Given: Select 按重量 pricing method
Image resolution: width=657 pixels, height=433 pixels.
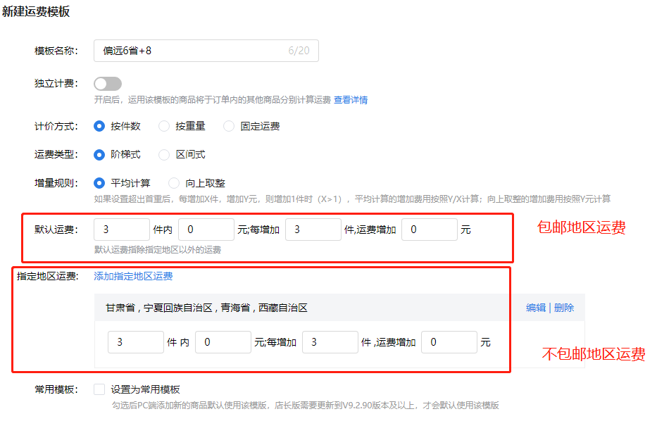Looking at the screenshot, I should pos(164,126).
